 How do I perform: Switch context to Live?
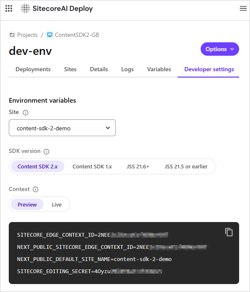57,204
